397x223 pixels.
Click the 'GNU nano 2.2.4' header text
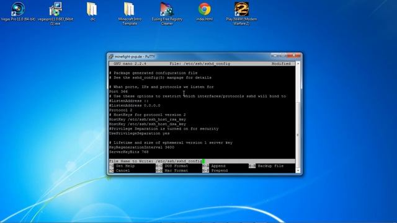(x=130, y=64)
